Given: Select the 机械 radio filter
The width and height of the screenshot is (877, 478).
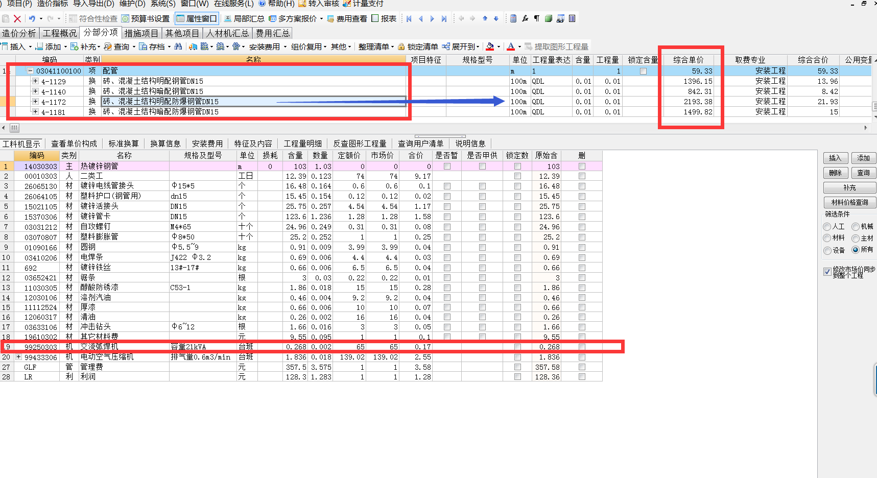Looking at the screenshot, I should tap(856, 227).
